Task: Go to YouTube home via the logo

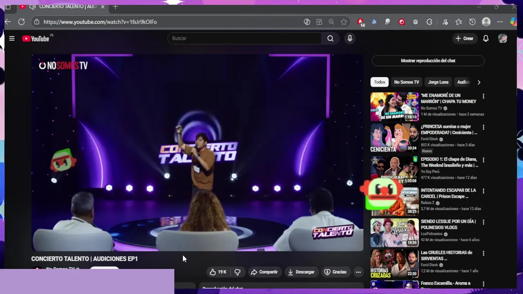Action: [36, 38]
